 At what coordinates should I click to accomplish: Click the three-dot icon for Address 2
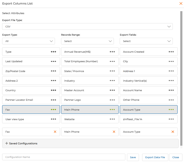coord(53,81)
